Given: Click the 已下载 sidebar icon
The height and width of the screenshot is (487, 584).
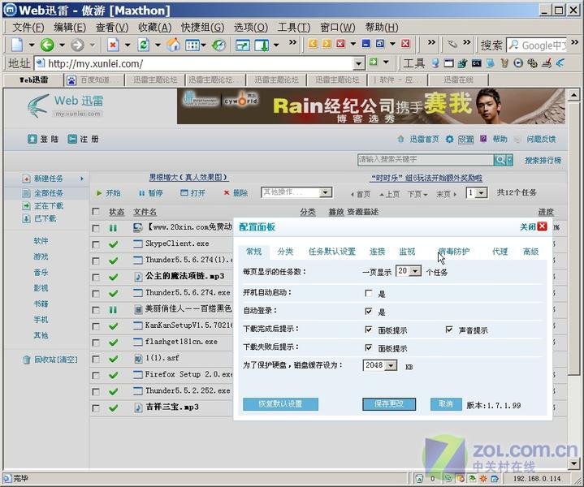Looking at the screenshot, I should pos(26,218).
